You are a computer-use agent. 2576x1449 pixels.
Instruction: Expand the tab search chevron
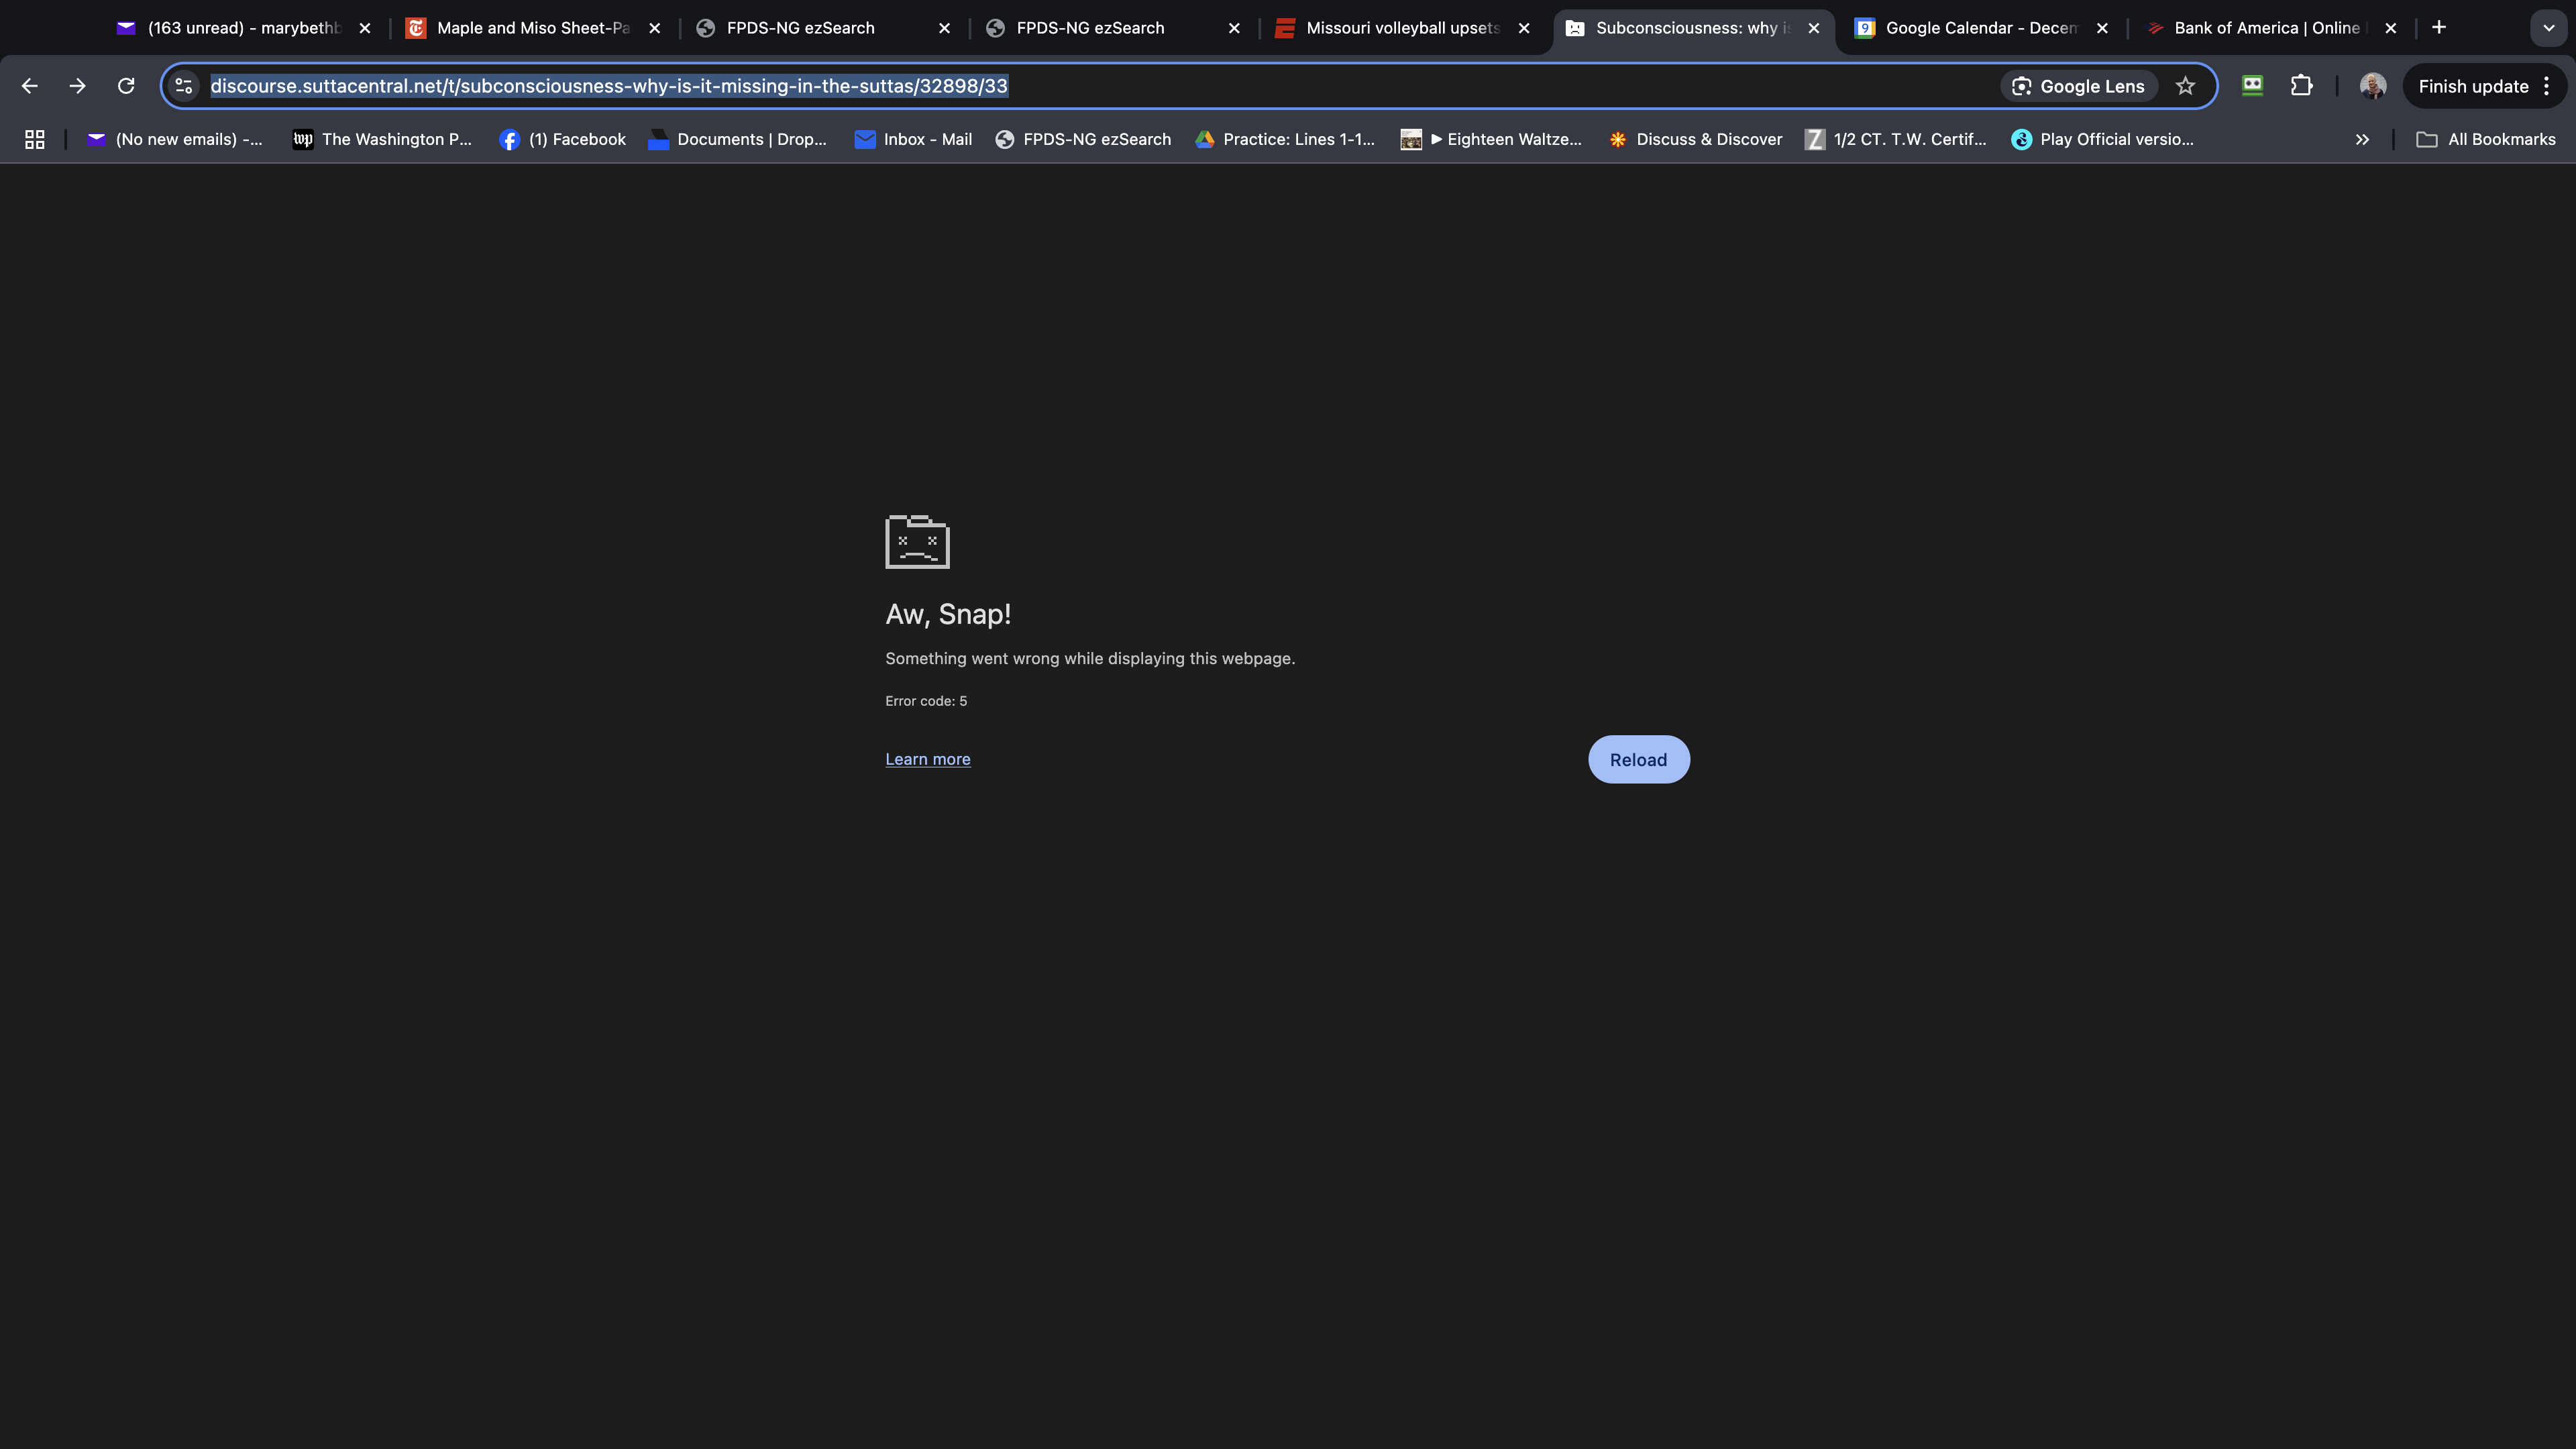(2549, 28)
